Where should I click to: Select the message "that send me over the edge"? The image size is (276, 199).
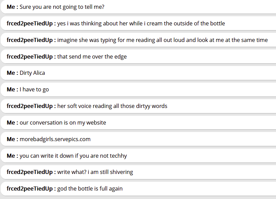coord(92,57)
